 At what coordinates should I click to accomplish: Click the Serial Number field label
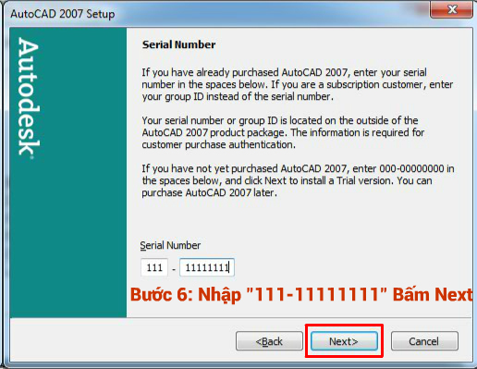(170, 245)
